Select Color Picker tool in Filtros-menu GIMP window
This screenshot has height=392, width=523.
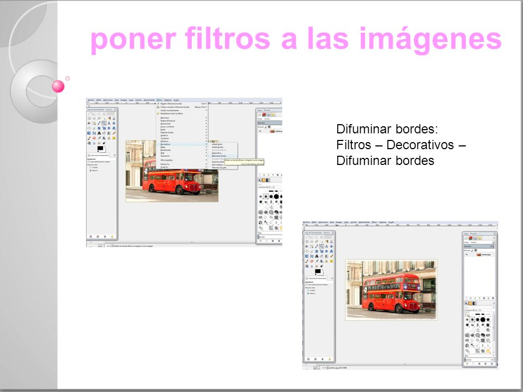99,123
